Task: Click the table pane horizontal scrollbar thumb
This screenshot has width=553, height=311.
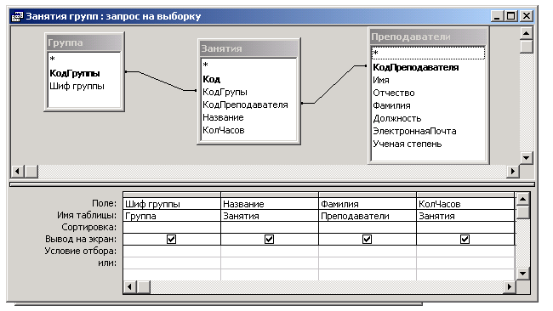Action: click(x=31, y=172)
